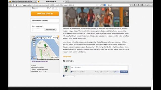The width and height of the screenshot is (161, 90).
Task: Click the Peninsula Square 1 address
Action: pyautogui.click(x=37, y=67)
